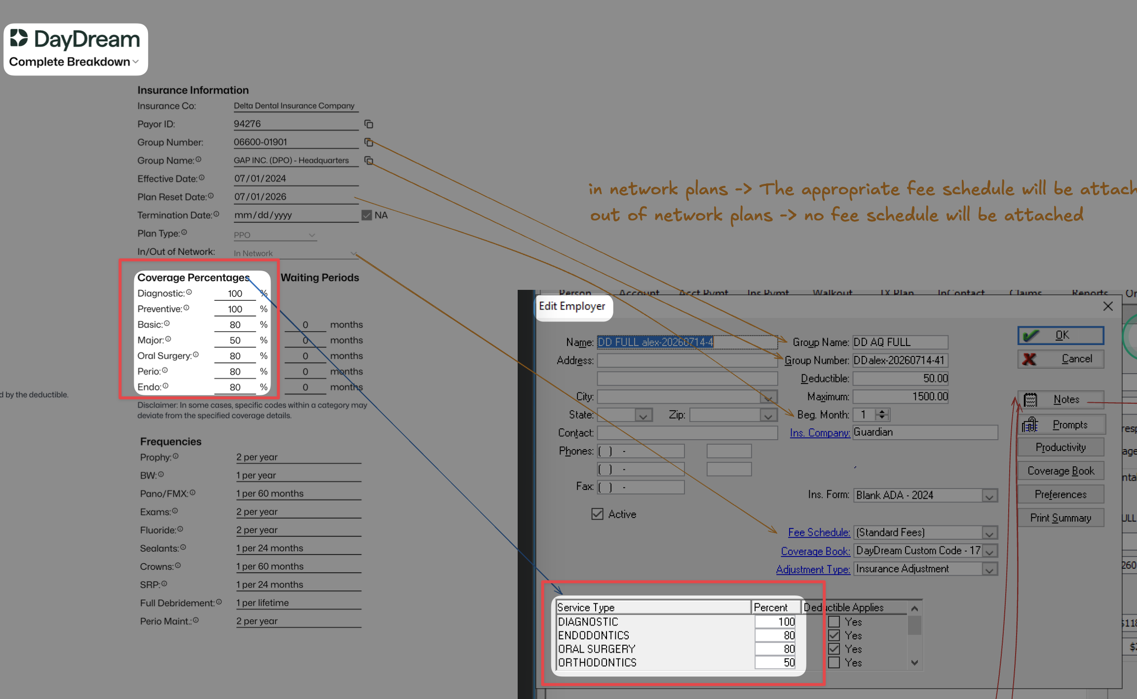Click the employer Name input field
The image size is (1137, 699).
coord(687,342)
